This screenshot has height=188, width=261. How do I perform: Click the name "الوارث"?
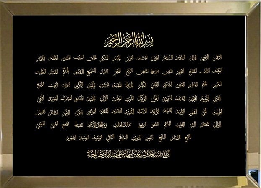point(97,138)
